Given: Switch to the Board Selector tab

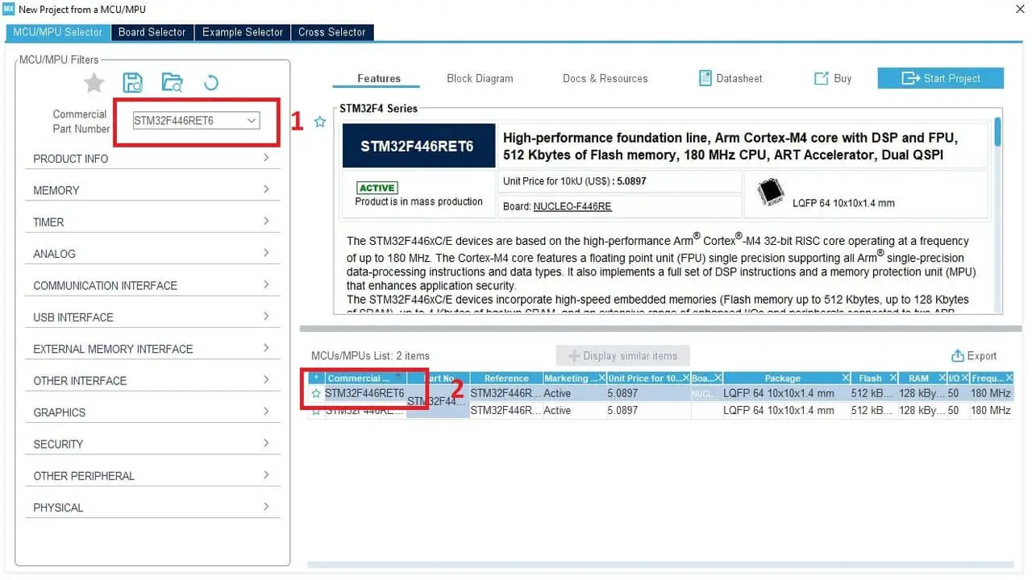Looking at the screenshot, I should click(152, 32).
